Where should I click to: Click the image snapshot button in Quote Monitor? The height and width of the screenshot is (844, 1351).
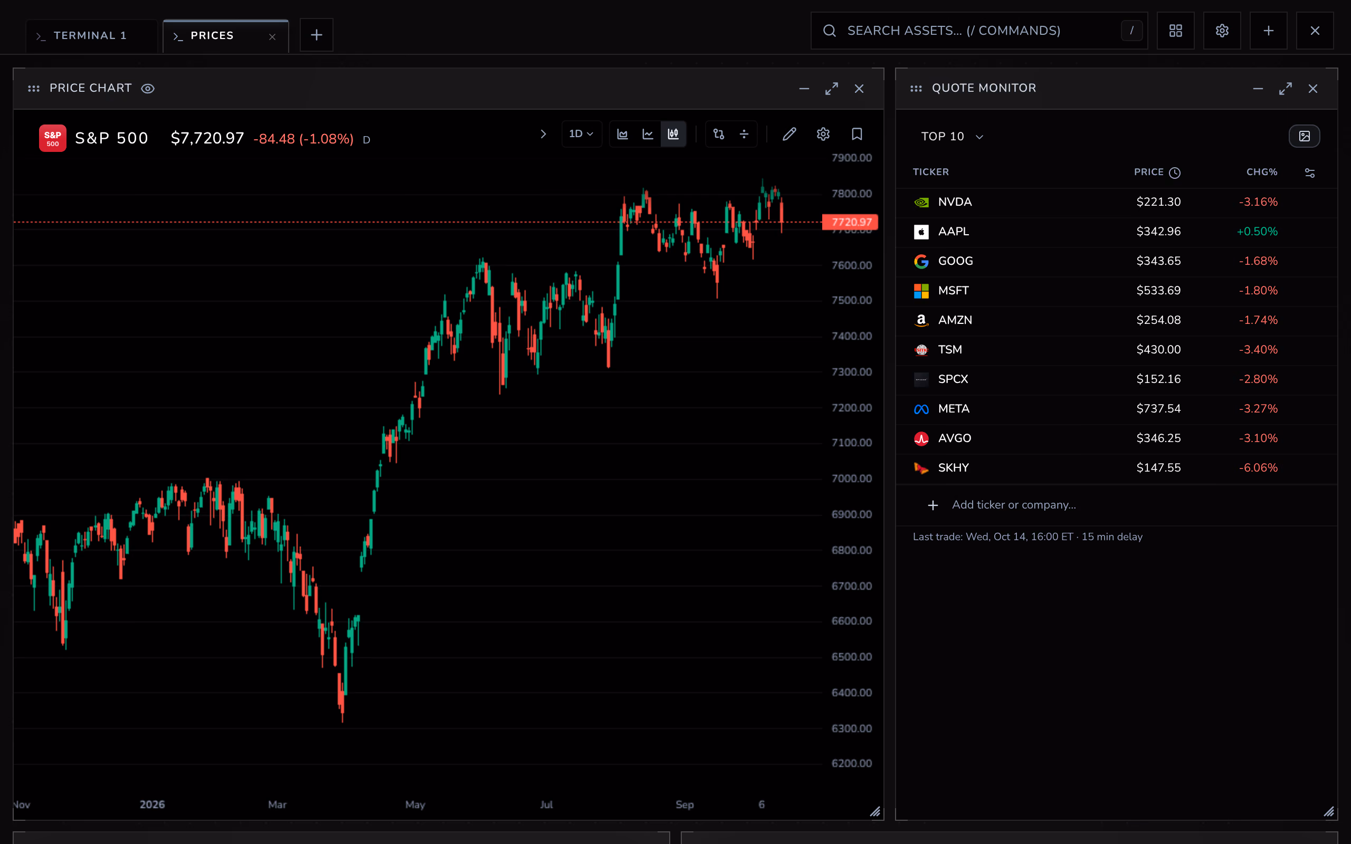coord(1304,136)
